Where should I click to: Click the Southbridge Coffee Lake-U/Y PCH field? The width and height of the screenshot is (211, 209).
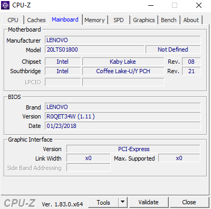[x=123, y=71]
